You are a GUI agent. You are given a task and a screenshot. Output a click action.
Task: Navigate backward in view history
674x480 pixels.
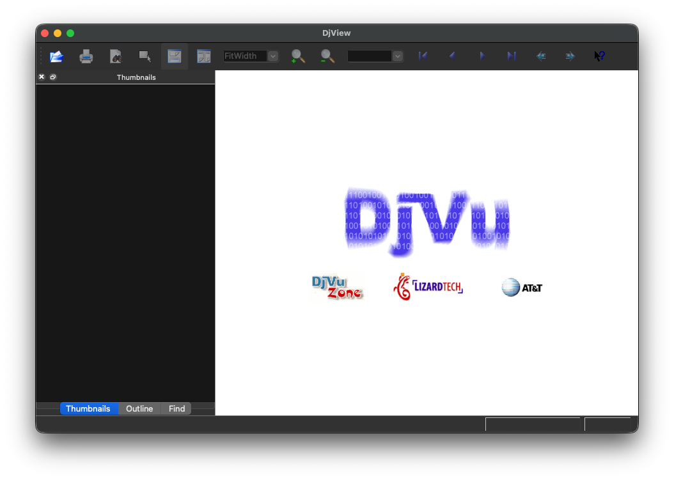541,56
